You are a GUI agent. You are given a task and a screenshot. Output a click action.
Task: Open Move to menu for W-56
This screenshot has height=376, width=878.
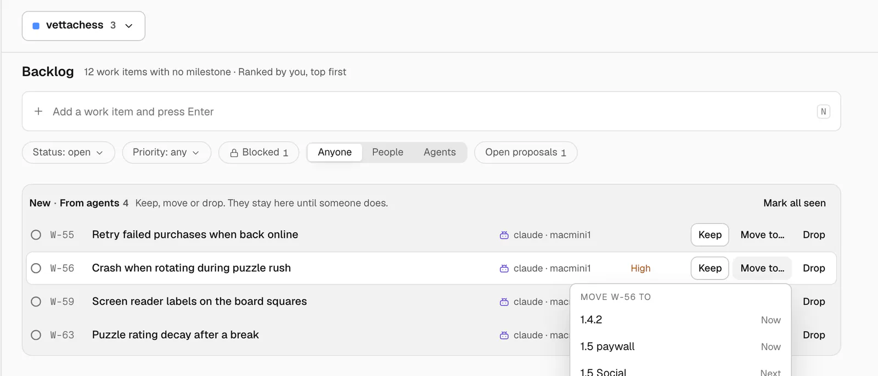pos(762,268)
